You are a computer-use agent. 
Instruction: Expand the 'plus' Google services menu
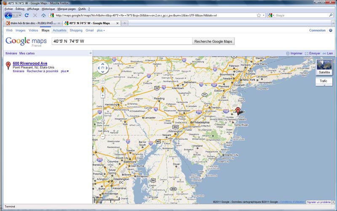[x=101, y=30]
